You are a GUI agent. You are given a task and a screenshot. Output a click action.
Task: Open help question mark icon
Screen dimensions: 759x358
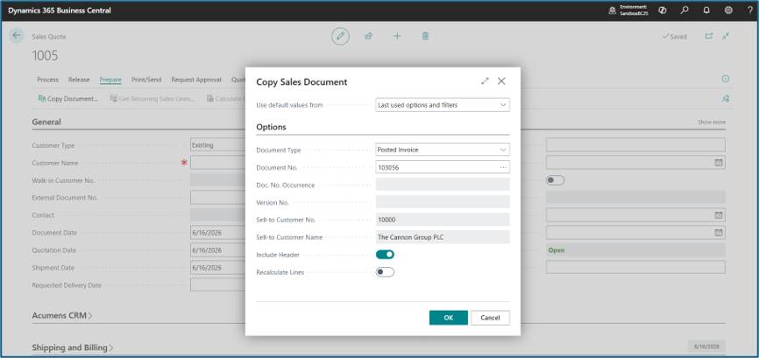750,11
